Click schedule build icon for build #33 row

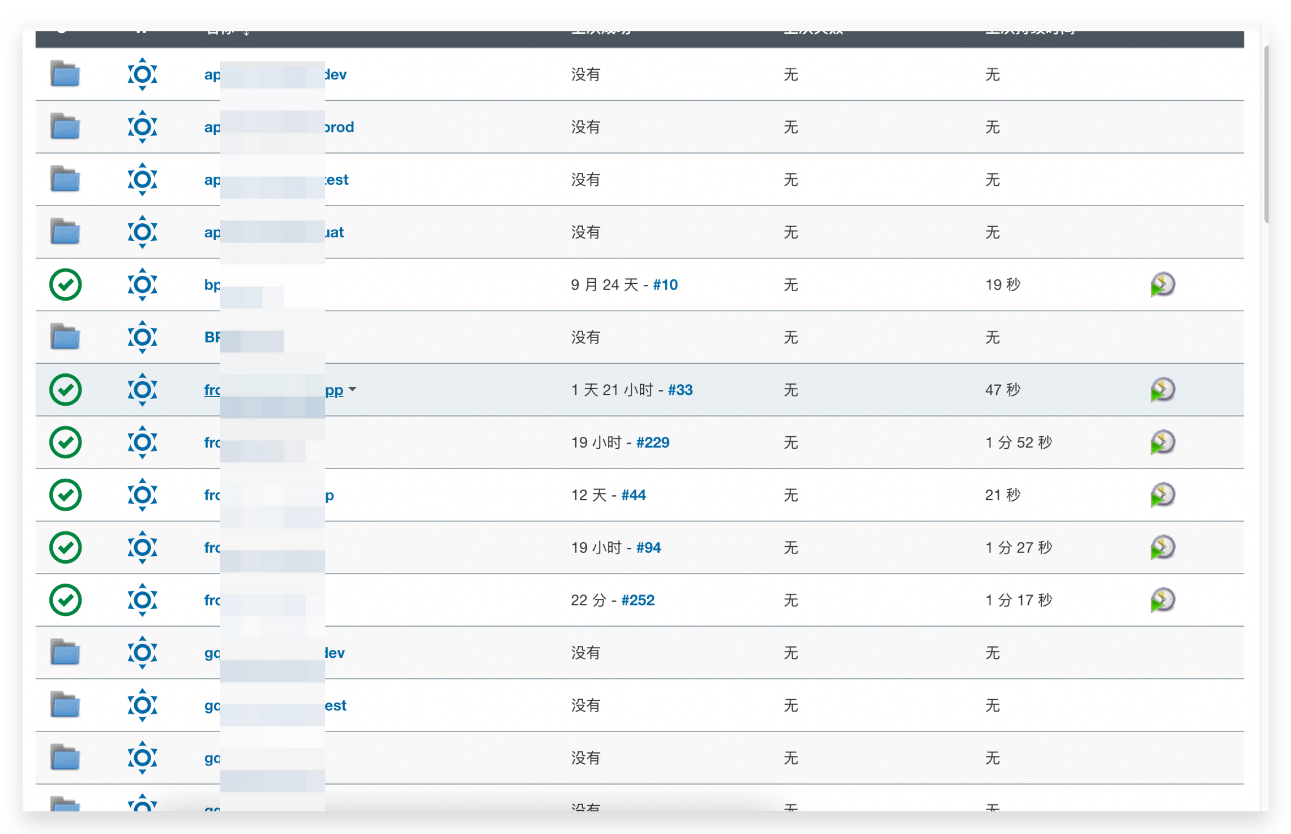pyautogui.click(x=1162, y=390)
